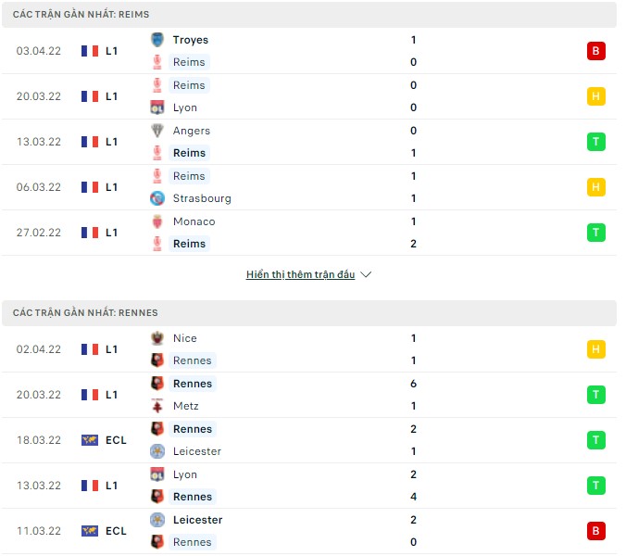
Task: Open the Strasbourg team link
Action: click(x=202, y=198)
